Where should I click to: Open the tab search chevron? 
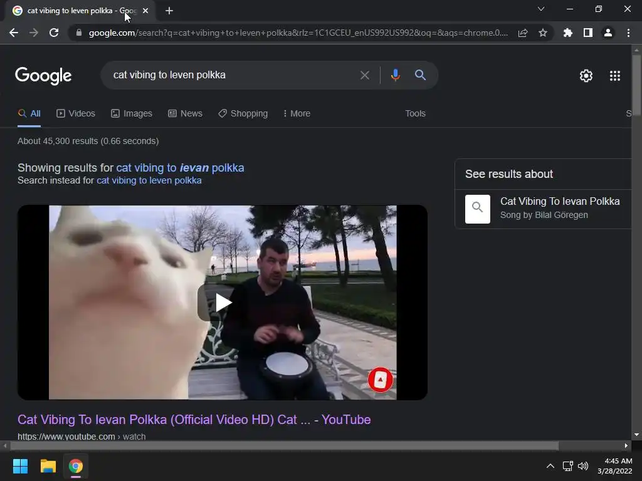click(x=541, y=9)
